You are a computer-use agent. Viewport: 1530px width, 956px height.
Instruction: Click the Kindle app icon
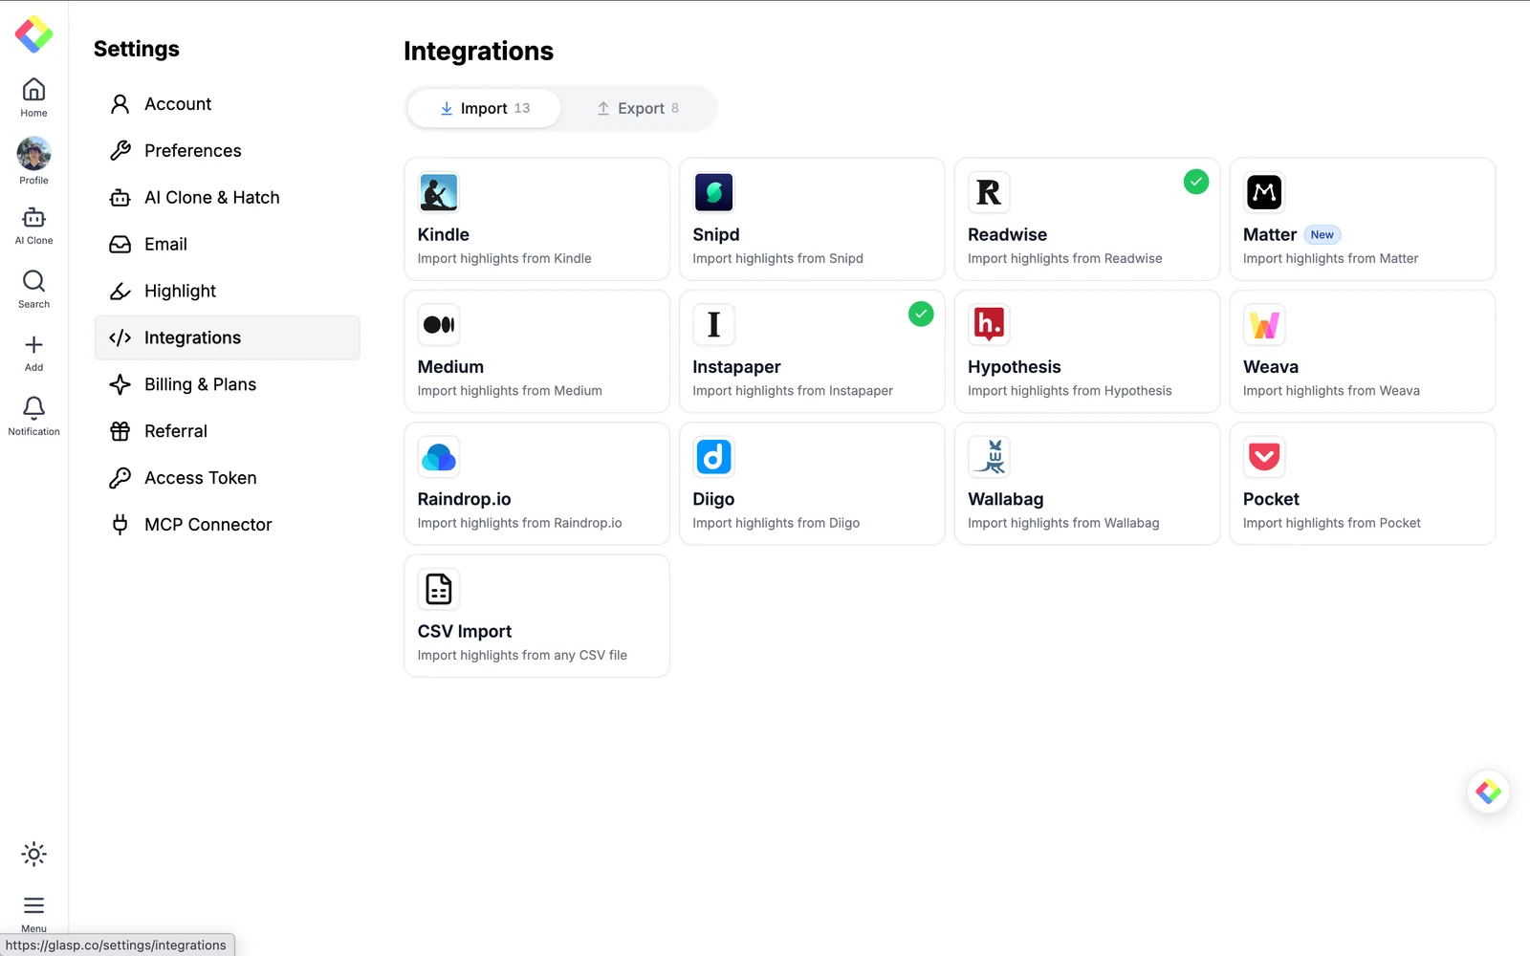[x=439, y=192]
